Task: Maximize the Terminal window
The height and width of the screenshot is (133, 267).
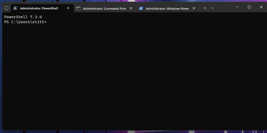Action: coord(249,7)
